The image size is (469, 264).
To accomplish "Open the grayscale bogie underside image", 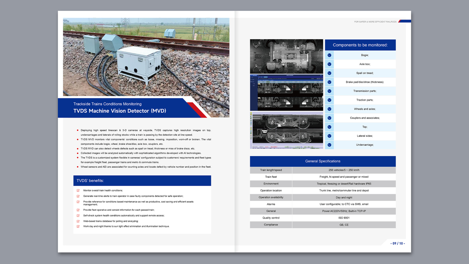I will click(286, 56).
